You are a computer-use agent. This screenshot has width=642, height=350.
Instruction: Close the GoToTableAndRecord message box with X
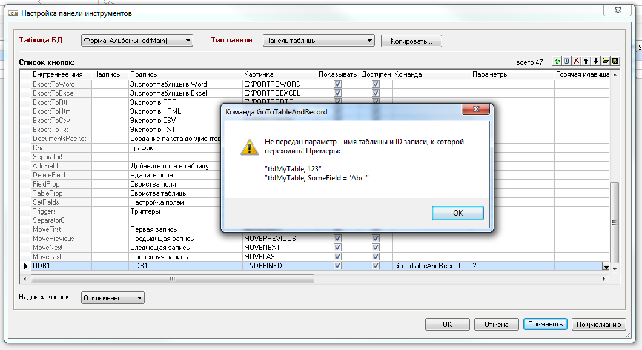(x=476, y=110)
